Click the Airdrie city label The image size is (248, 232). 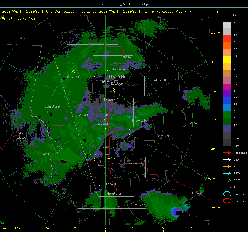(109, 147)
